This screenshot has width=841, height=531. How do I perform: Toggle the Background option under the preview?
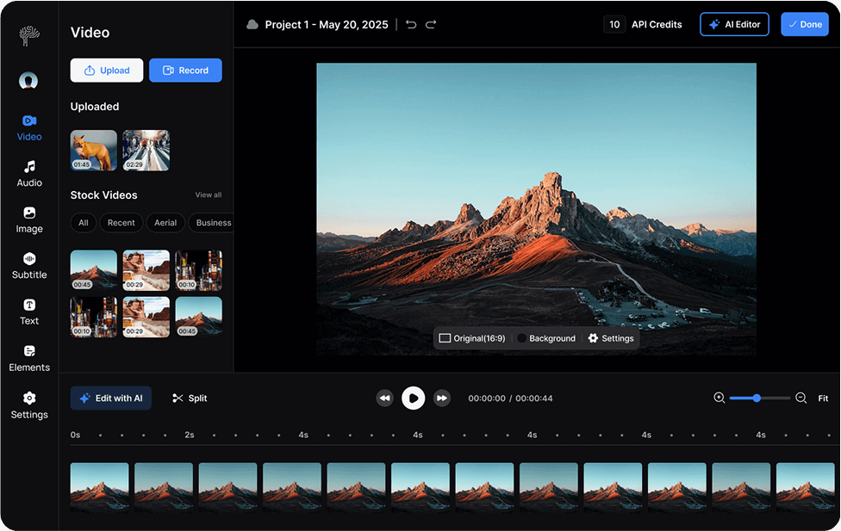(x=546, y=338)
